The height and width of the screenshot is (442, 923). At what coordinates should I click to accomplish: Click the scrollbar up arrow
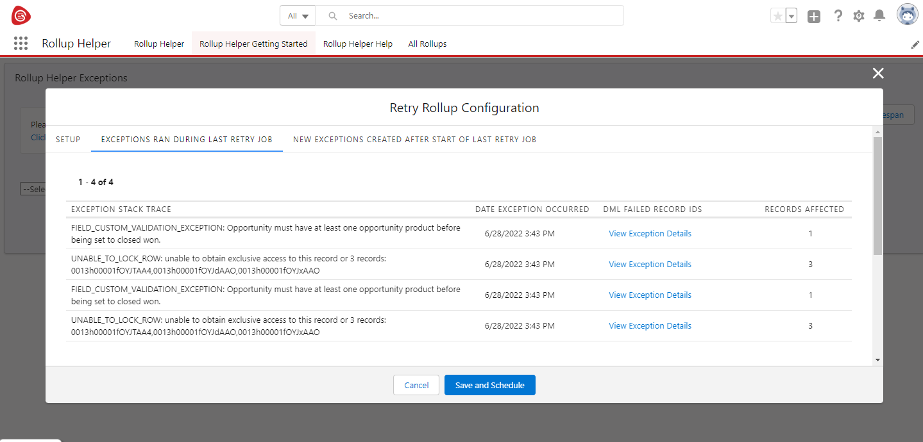[877, 131]
